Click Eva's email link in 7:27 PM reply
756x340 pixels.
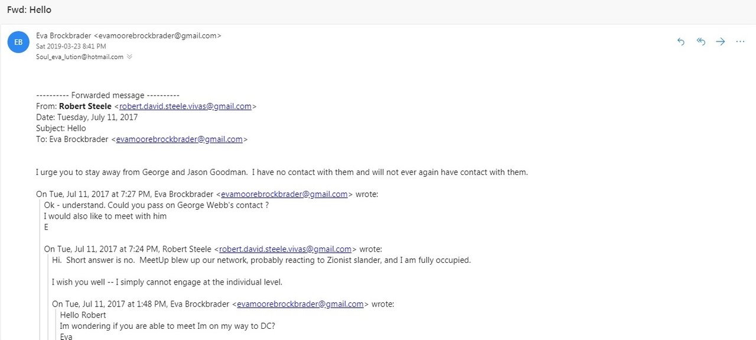pos(284,194)
